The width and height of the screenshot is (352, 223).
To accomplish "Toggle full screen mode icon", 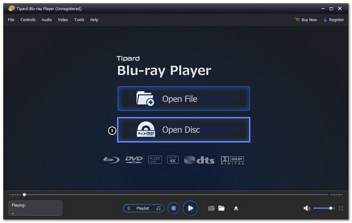I will coord(341,208).
